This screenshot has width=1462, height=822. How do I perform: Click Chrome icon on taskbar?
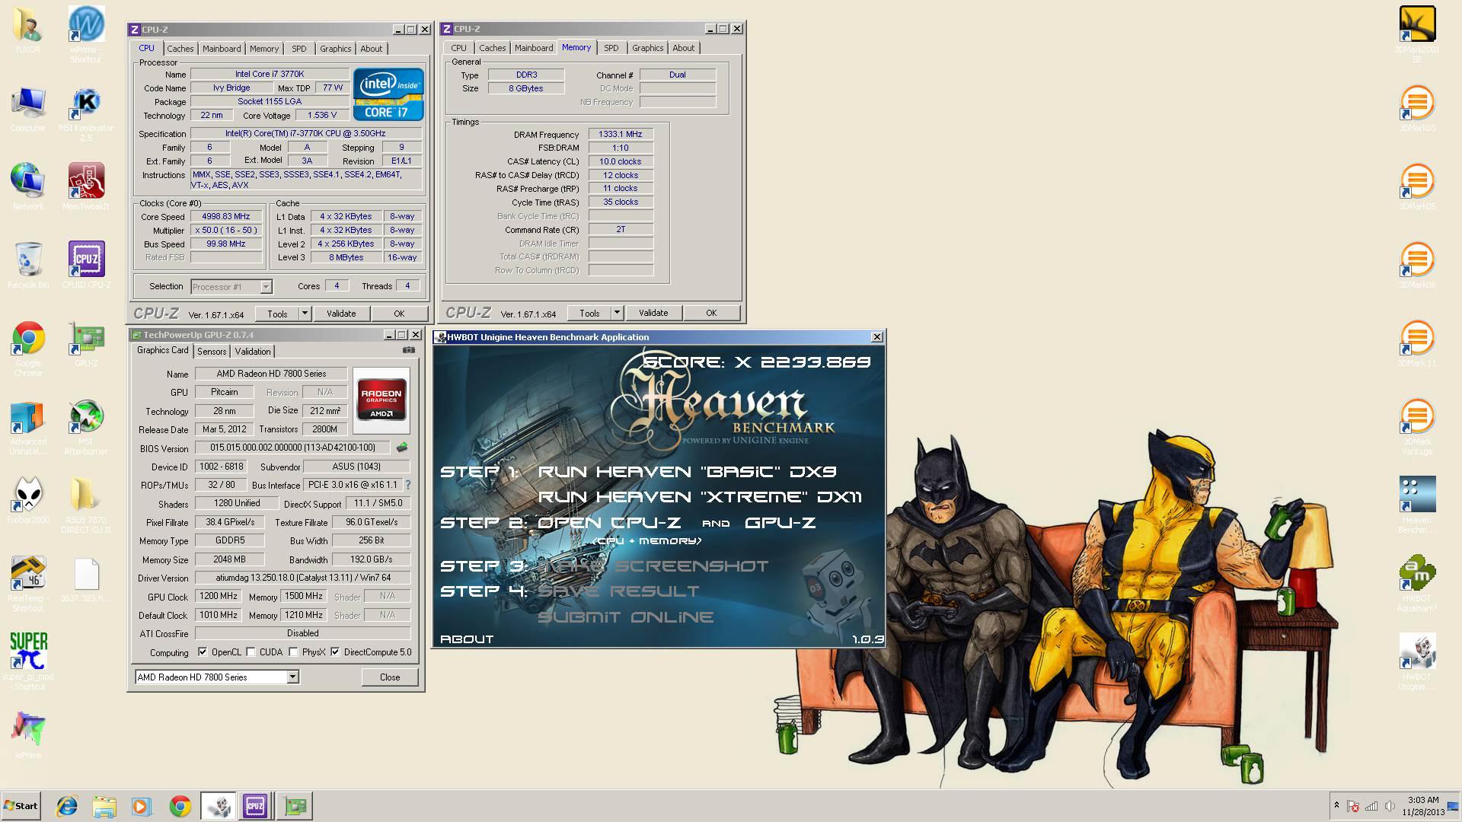(180, 806)
